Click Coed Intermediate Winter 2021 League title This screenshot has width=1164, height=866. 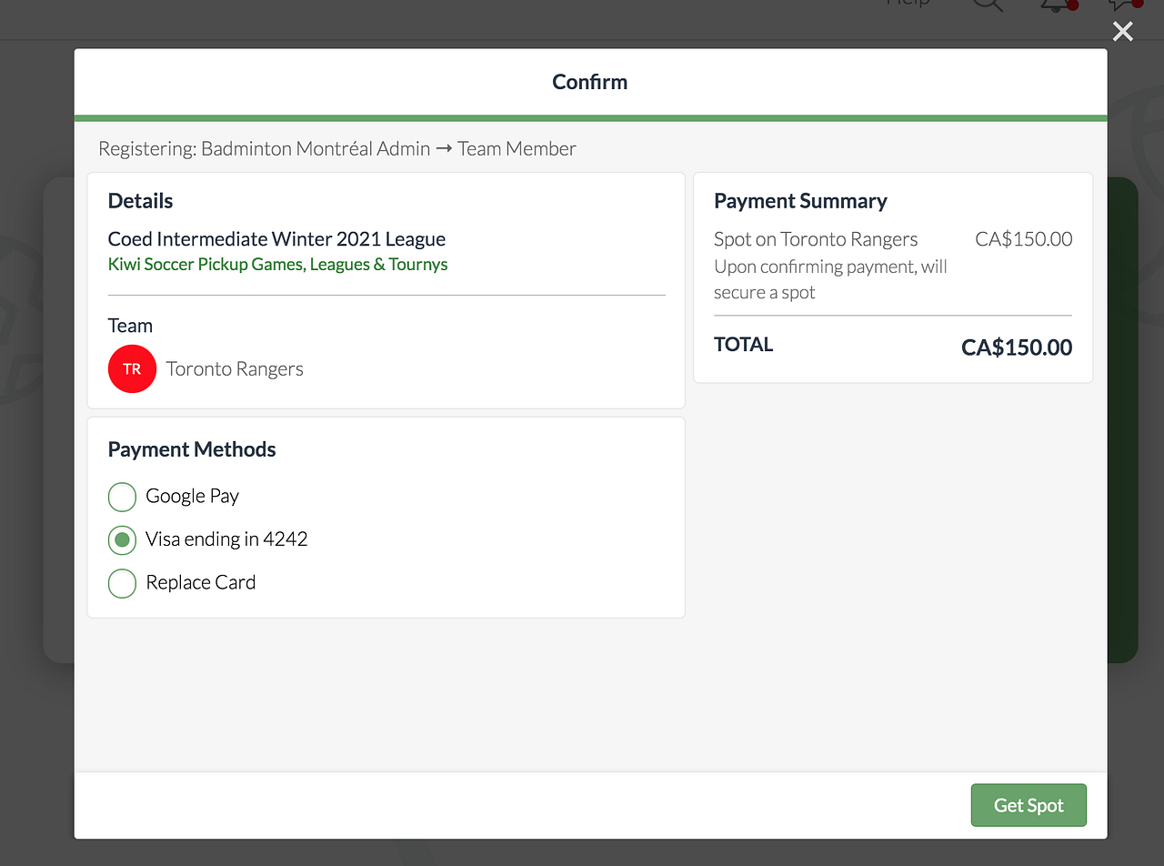[x=276, y=239]
